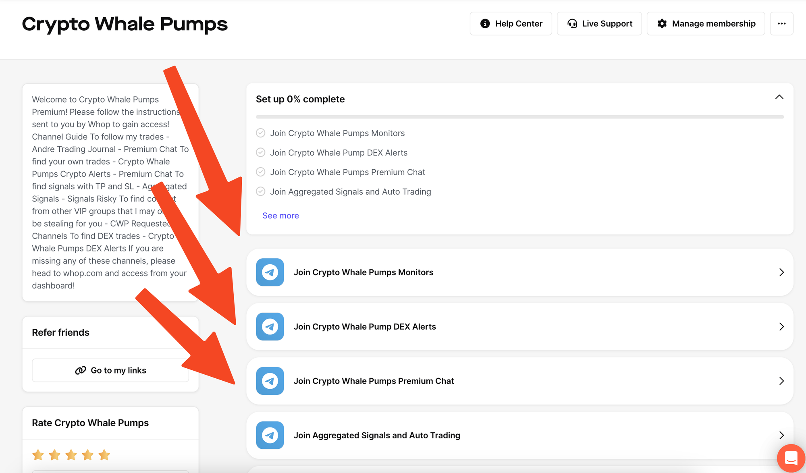Image resolution: width=806 pixels, height=473 pixels.
Task: Click chevron on Pumps Premium Chat card
Action: pos(781,381)
